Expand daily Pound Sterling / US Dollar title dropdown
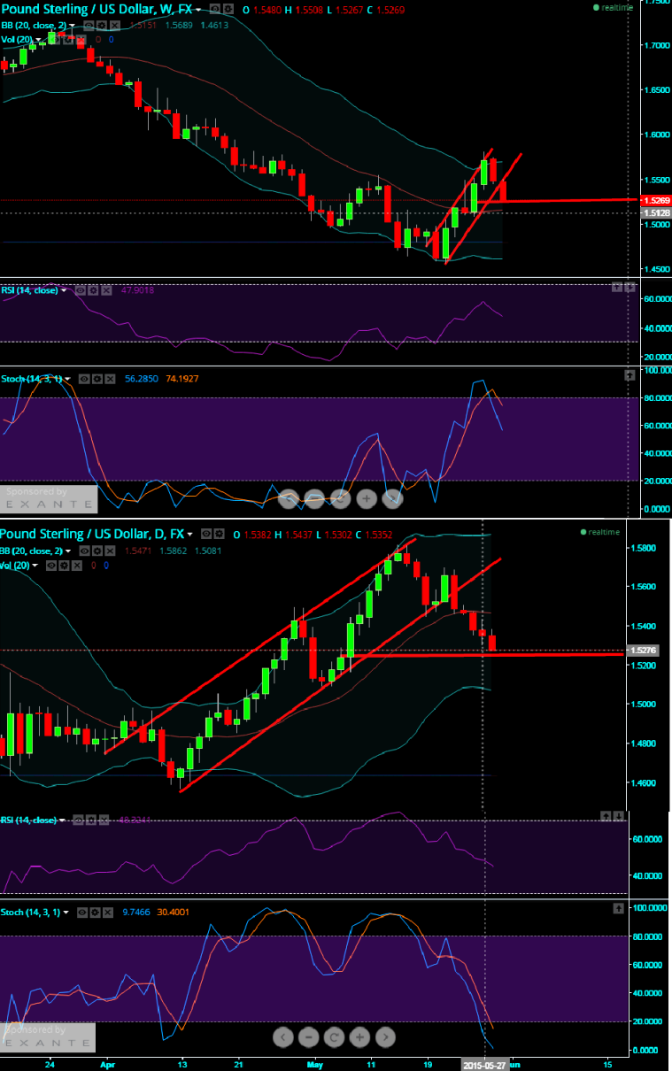672x1071 pixels. 189,535
